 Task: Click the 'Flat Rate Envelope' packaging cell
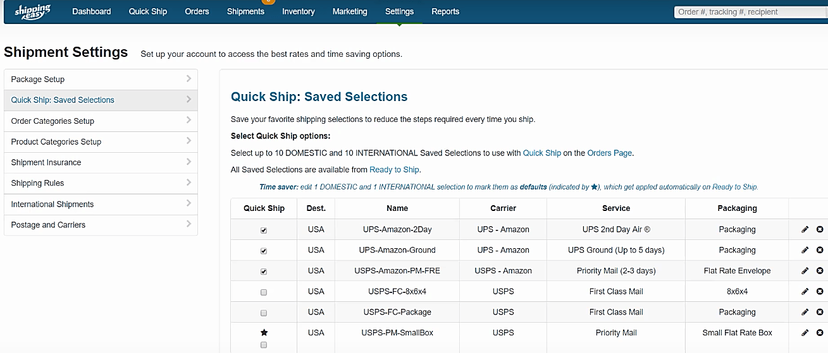737,270
